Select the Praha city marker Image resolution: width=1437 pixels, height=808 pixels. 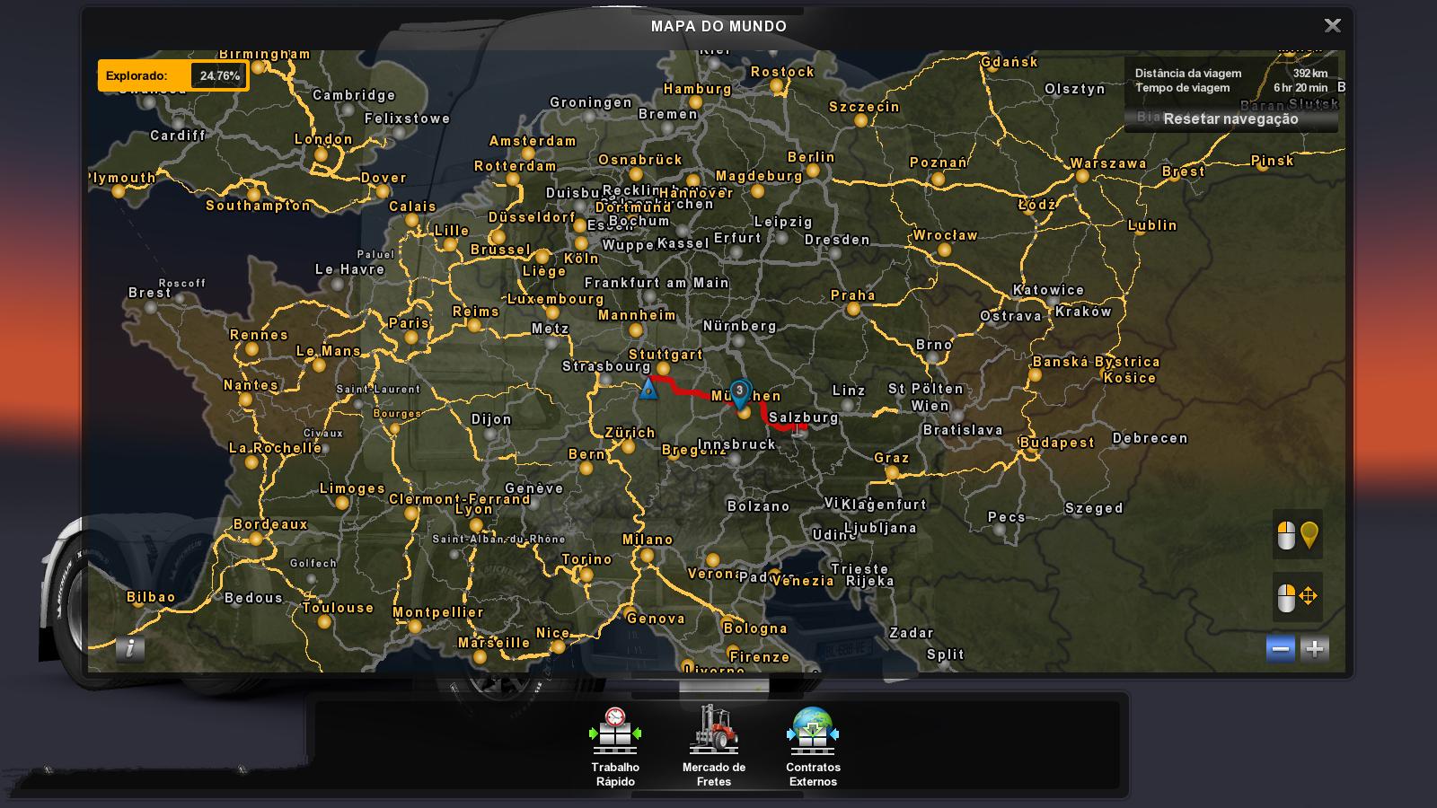(853, 309)
